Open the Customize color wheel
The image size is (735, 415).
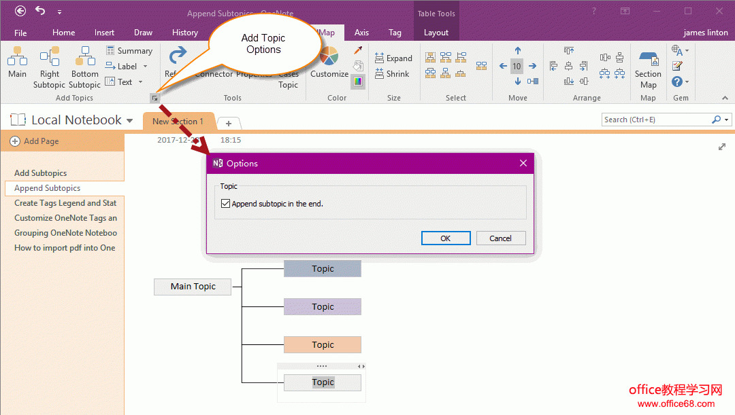(329, 58)
